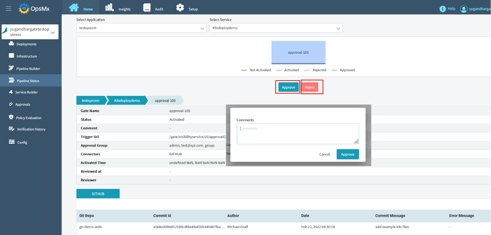Viewport: 491px width, 235px height.
Task: Toggle the Rejected legend entry
Action: pyautogui.click(x=319, y=70)
